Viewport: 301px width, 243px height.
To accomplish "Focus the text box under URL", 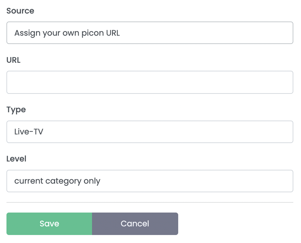I will pos(150,82).
